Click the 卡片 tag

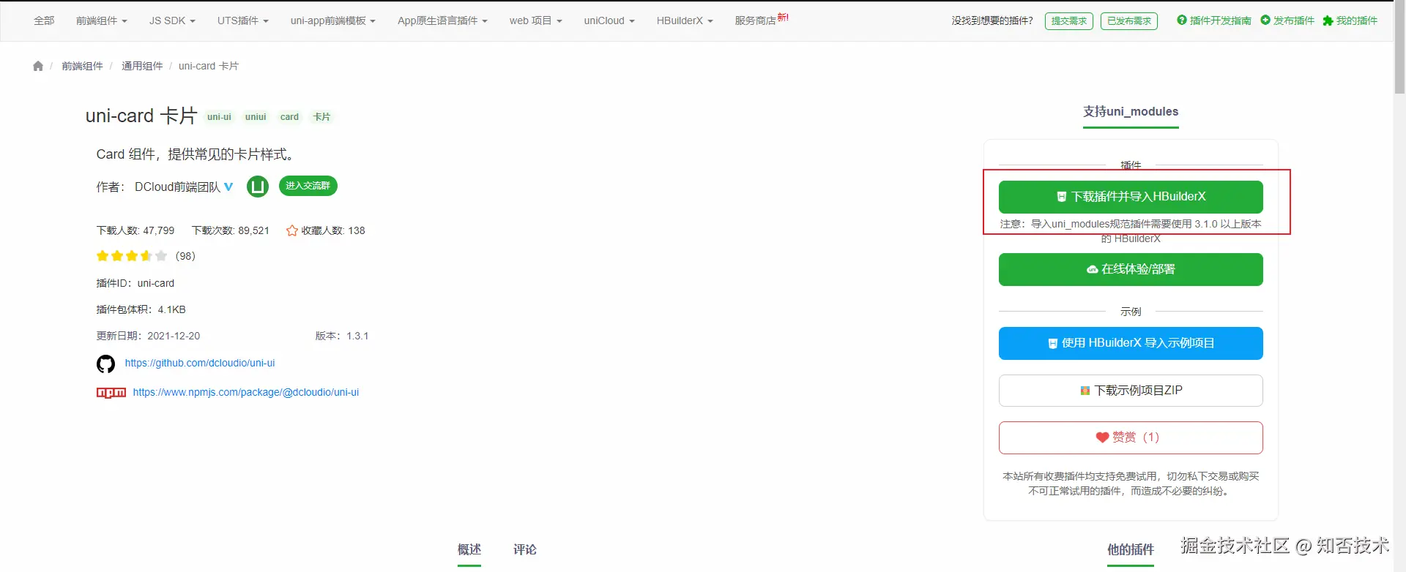pyautogui.click(x=321, y=117)
